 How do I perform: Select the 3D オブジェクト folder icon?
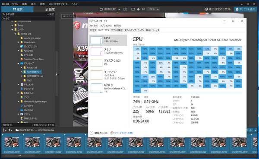point(22,46)
